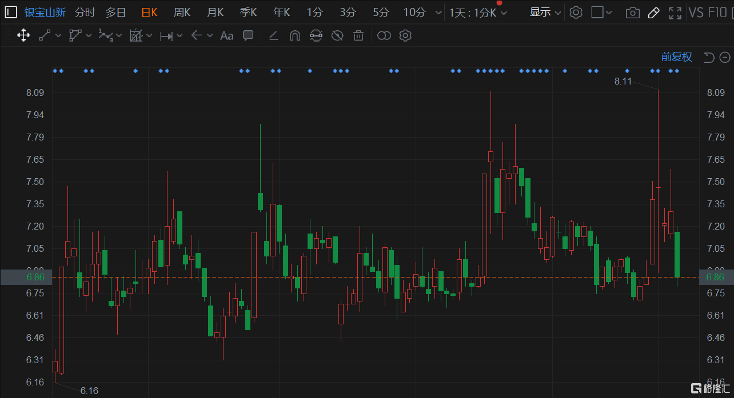The image size is (734, 398).
Task: Toggle the pencil drawing toolbar
Action: tap(654, 13)
